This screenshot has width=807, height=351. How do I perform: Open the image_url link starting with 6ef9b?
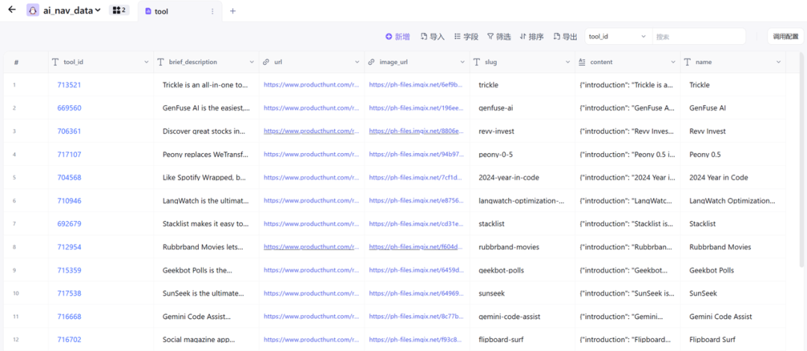[416, 85]
